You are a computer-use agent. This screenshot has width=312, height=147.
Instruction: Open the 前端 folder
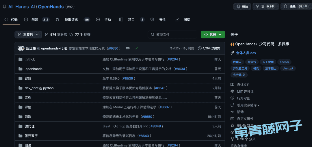coord(28,117)
